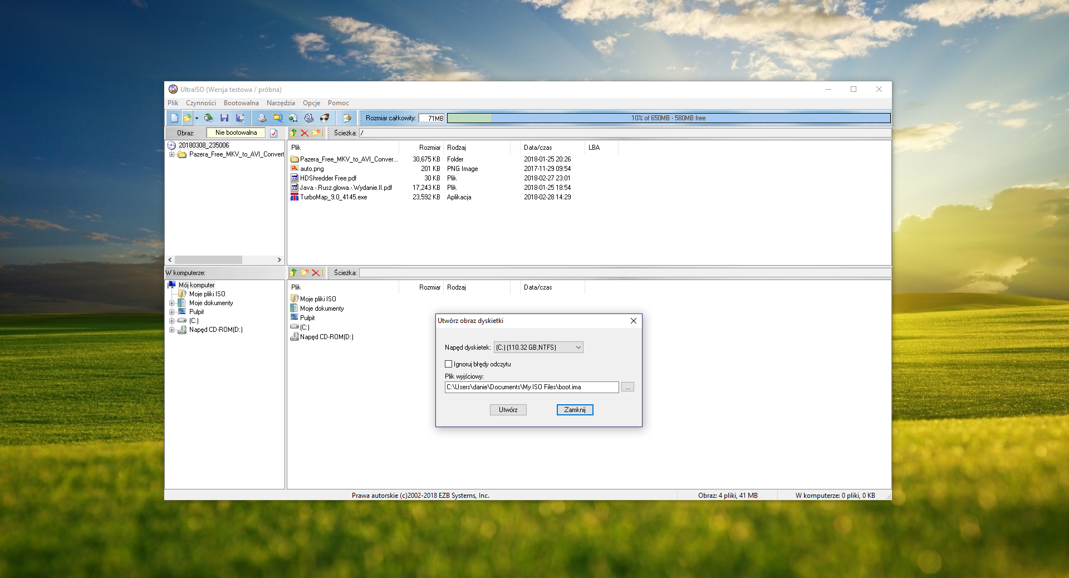This screenshot has width=1069, height=578.
Task: Click the Zamknij button
Action: 575,410
